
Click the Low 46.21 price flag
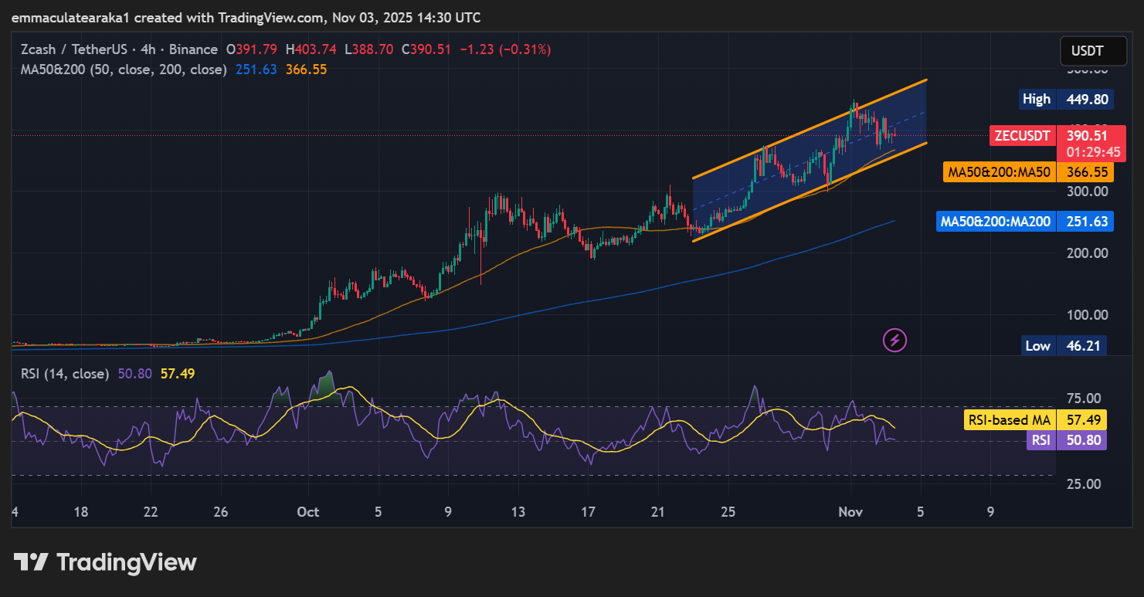coord(1063,345)
